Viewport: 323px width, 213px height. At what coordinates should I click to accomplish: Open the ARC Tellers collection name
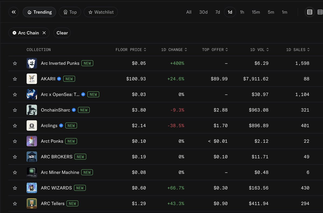click(53, 204)
